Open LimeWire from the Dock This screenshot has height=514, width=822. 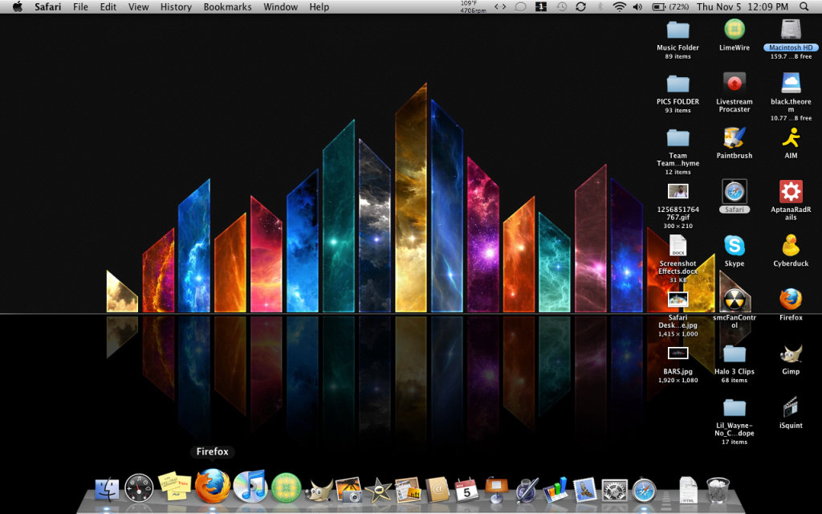point(287,487)
